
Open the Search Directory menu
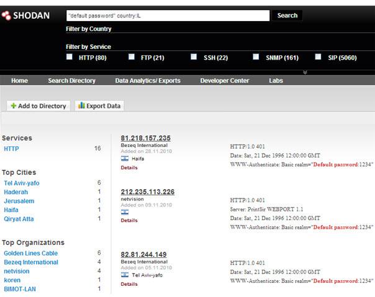click(x=72, y=81)
